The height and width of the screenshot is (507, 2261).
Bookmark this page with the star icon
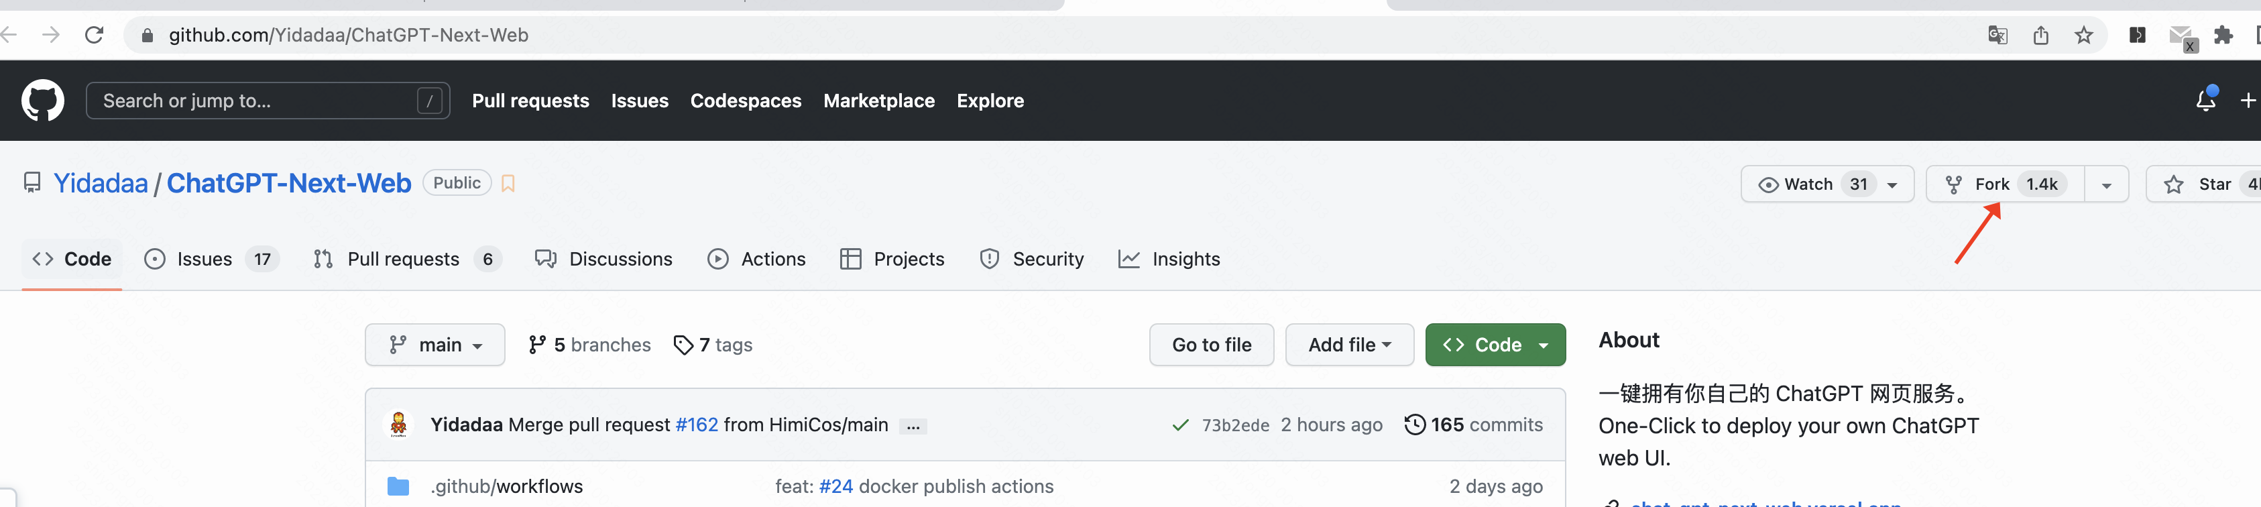click(2084, 35)
